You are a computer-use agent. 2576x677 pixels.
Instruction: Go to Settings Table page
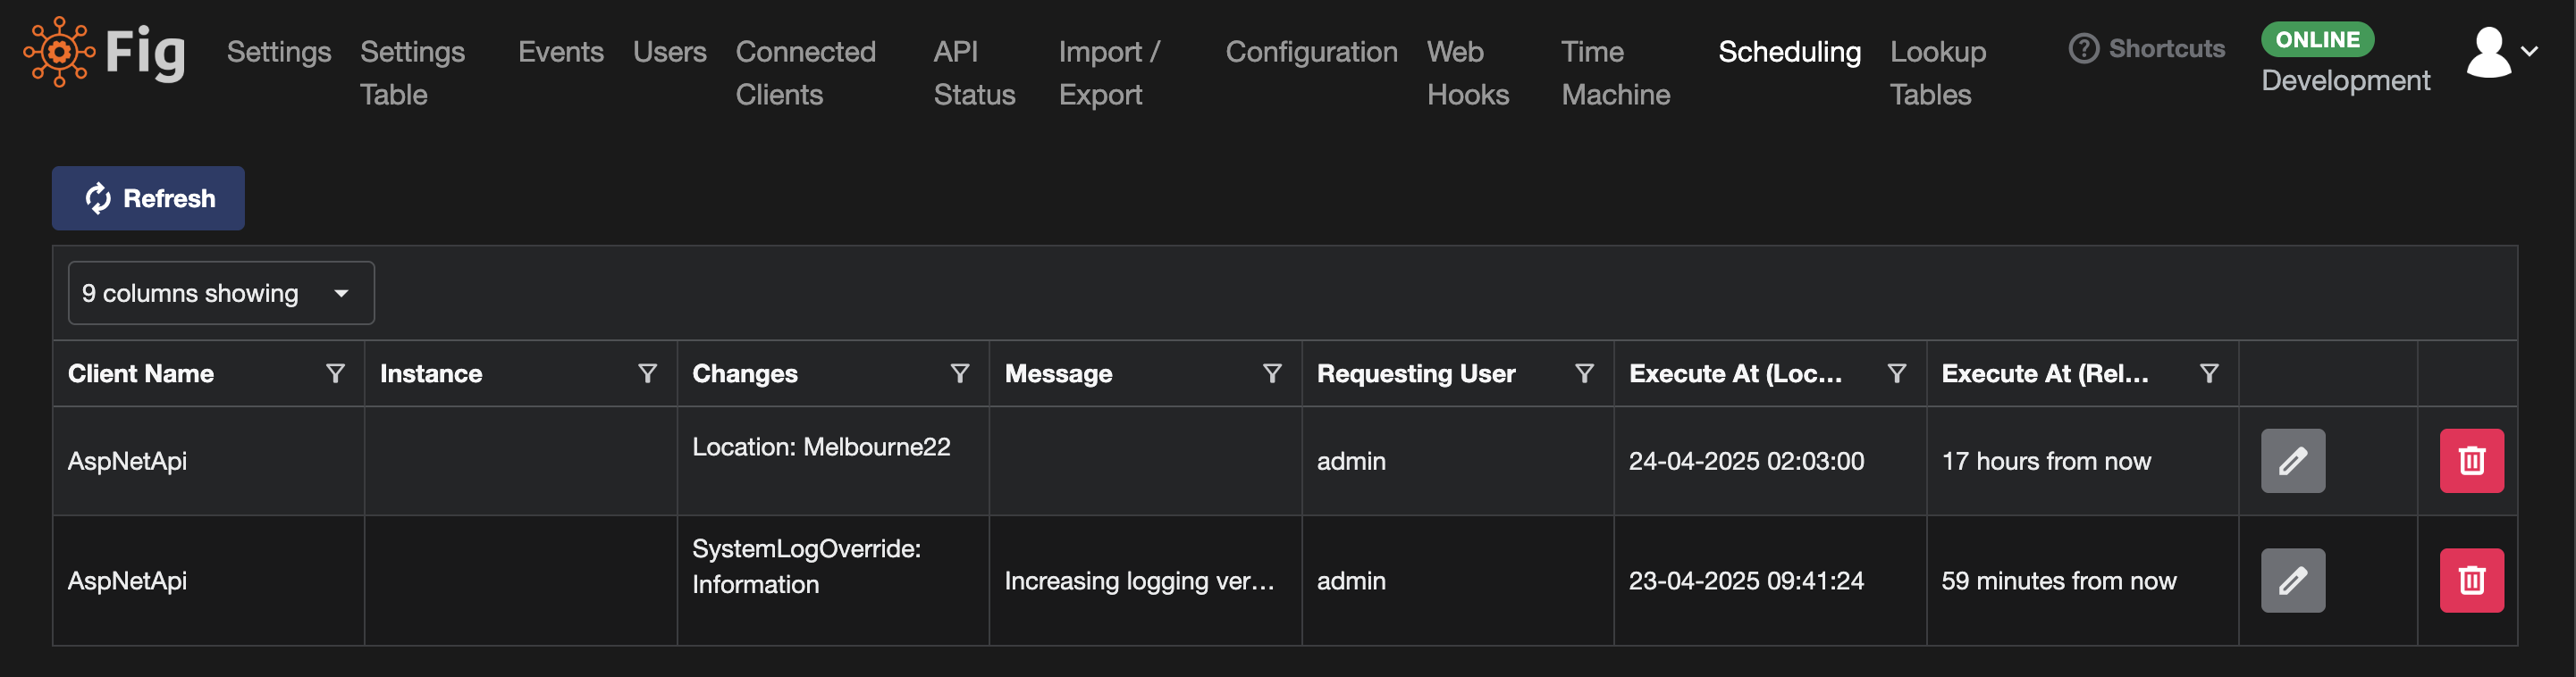412,73
